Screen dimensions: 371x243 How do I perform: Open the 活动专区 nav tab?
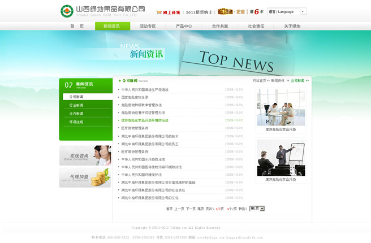(x=148, y=26)
